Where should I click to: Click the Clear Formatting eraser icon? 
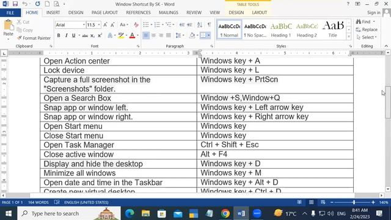point(136,24)
